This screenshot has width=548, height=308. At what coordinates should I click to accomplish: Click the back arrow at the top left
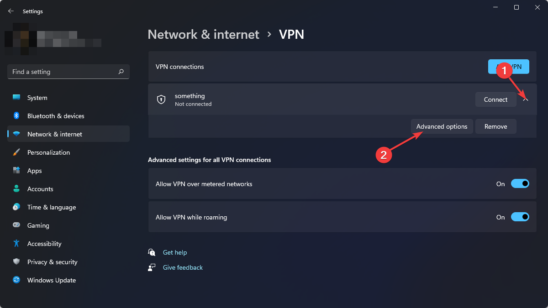tap(11, 10)
